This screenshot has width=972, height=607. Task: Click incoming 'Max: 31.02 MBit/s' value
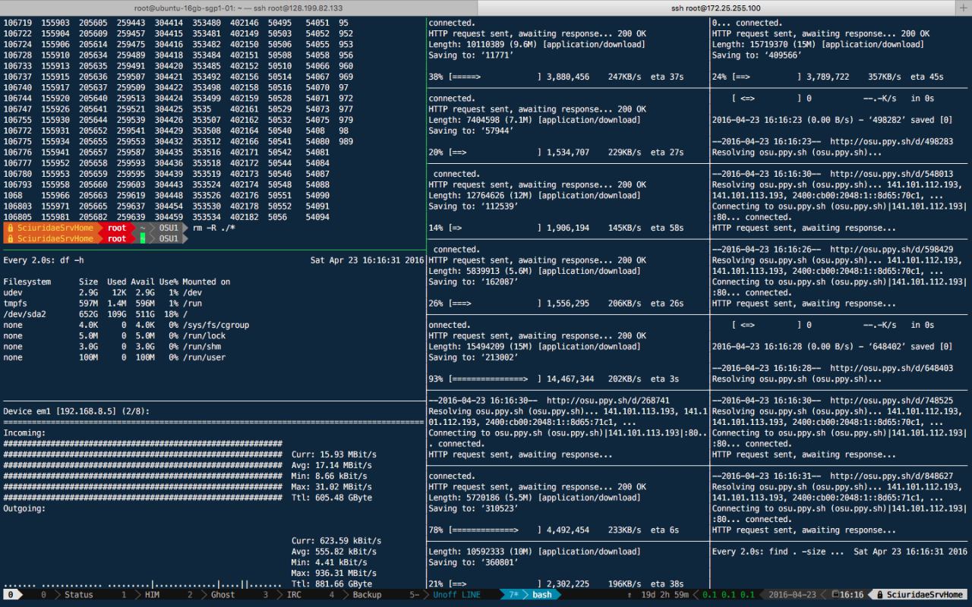coord(332,487)
